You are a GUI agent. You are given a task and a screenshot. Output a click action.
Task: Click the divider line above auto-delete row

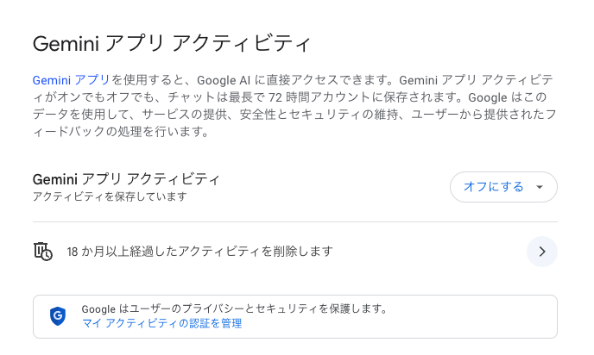294,222
